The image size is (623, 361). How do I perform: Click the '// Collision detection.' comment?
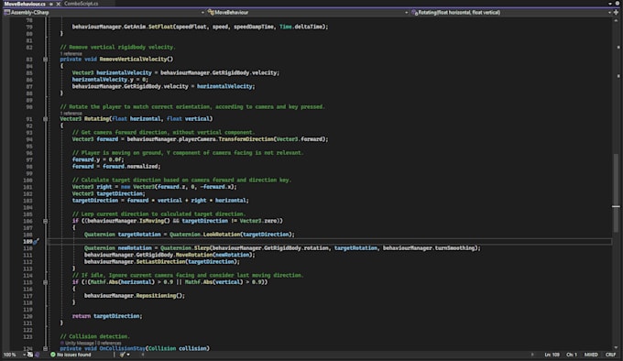[x=94, y=336]
